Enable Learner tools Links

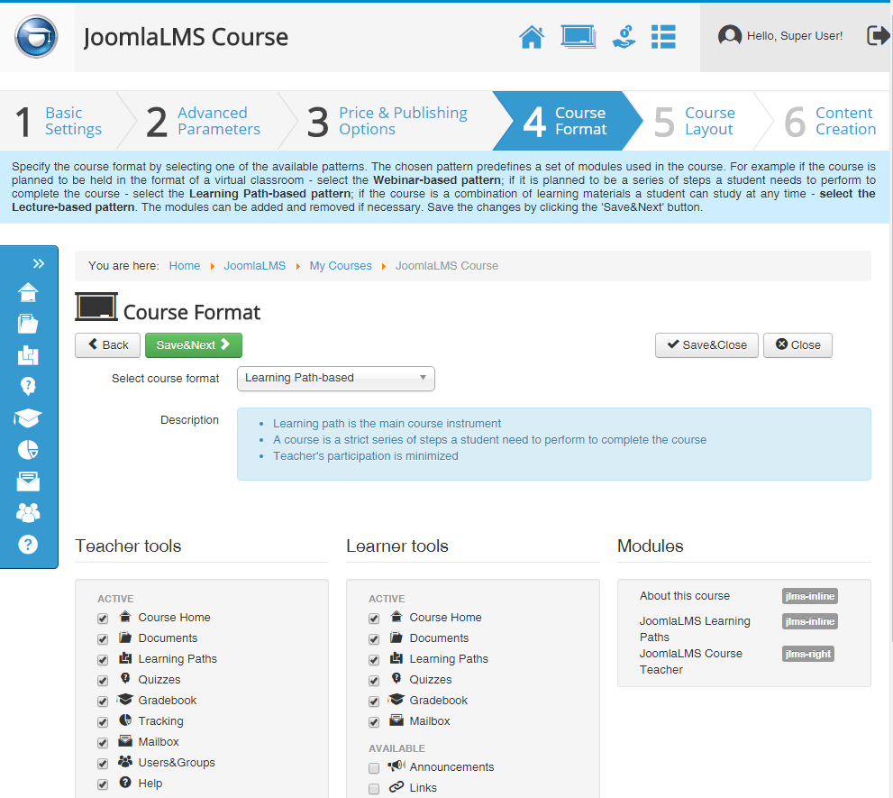point(374,789)
